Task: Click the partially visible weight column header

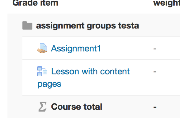Action: (167, 3)
